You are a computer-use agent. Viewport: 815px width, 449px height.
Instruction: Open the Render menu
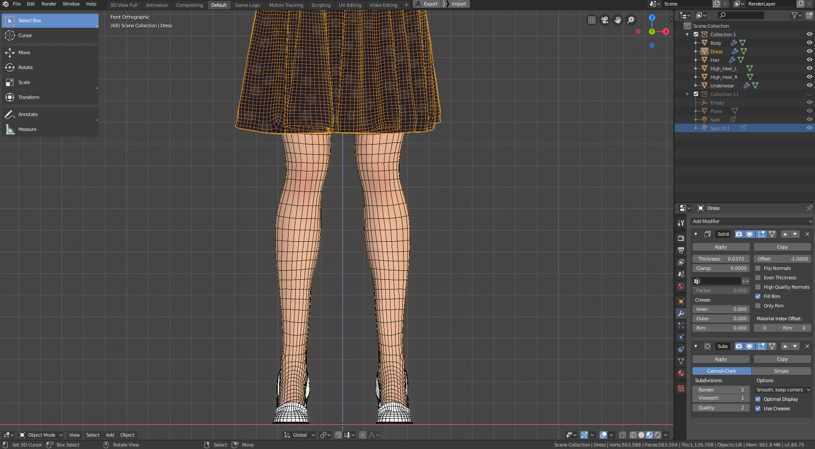click(49, 4)
